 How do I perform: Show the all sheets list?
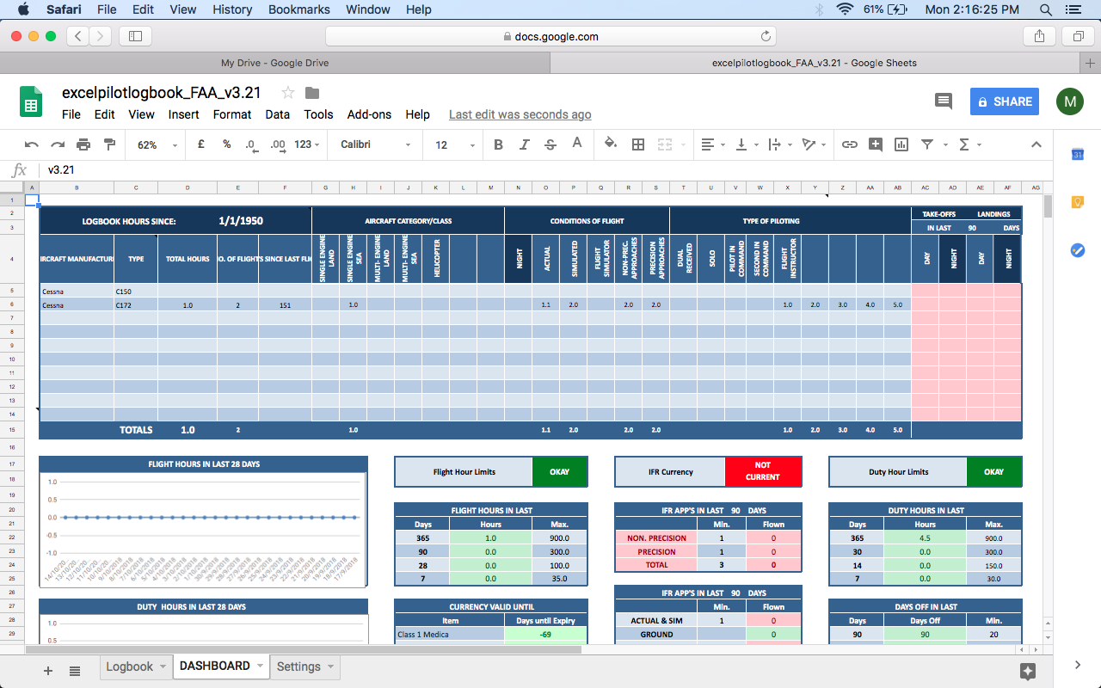coord(75,671)
